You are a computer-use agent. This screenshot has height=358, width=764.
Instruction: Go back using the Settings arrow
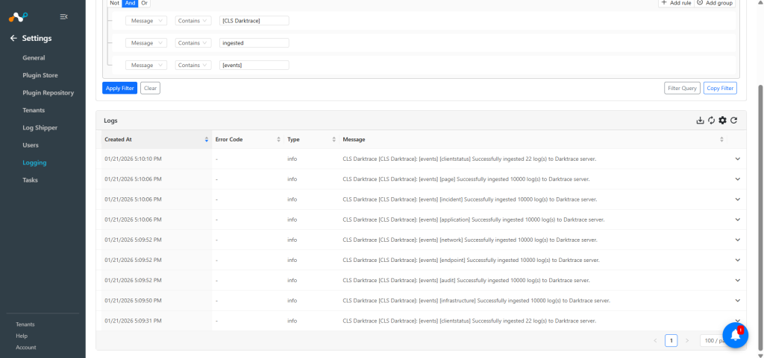[13, 38]
